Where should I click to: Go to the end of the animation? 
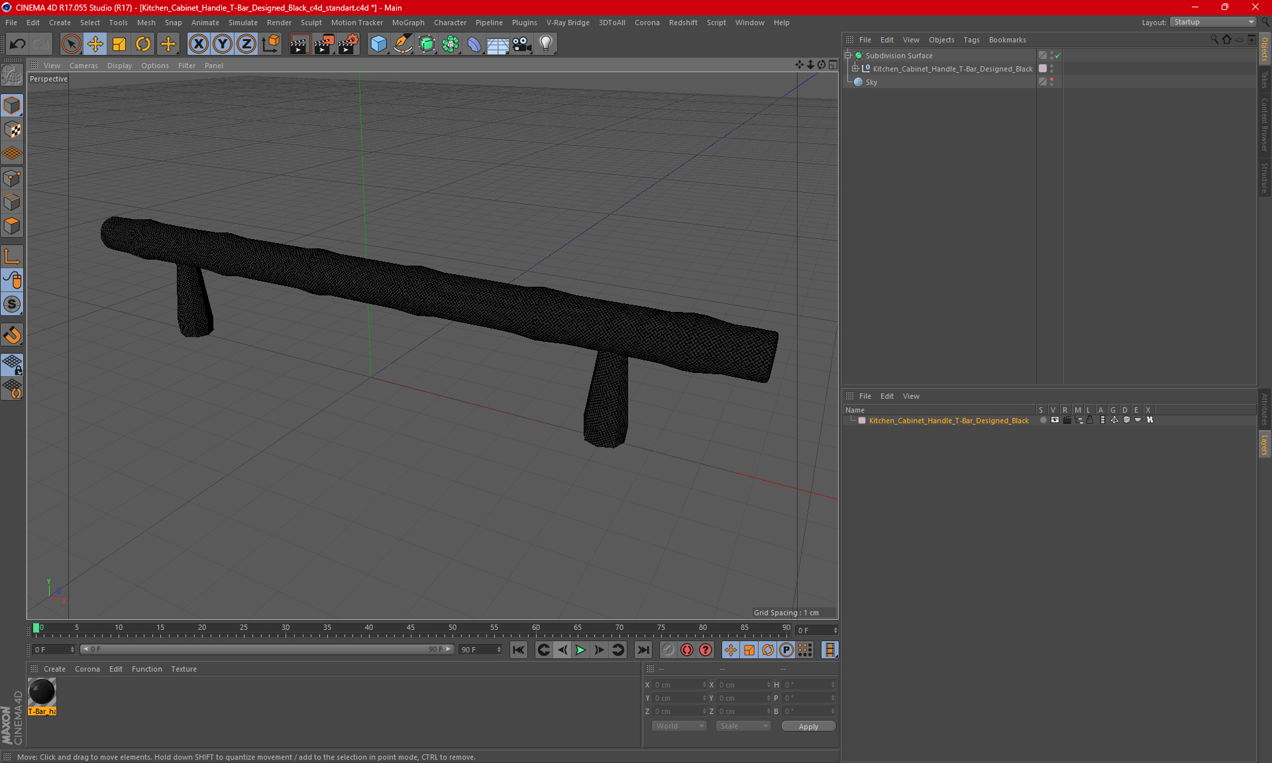643,650
